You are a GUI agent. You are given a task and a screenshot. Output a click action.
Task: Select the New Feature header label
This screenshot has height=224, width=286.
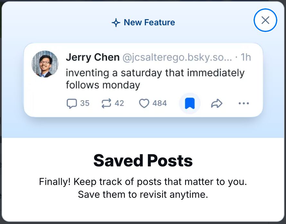(149, 22)
